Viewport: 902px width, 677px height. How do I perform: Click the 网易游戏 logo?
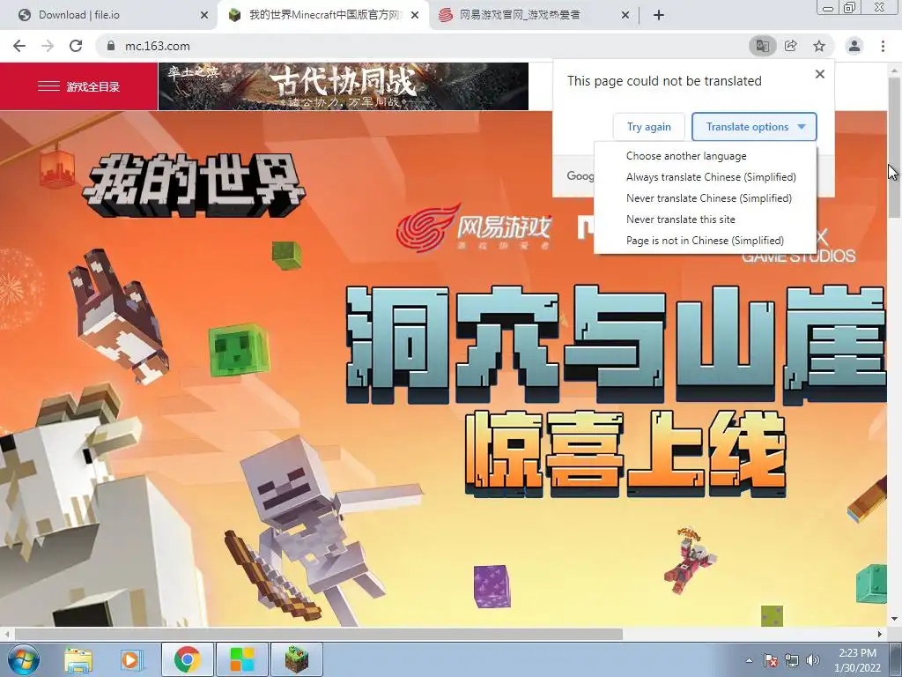pos(474,227)
